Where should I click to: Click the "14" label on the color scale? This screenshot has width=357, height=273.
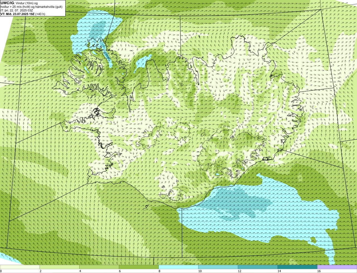[279, 271]
